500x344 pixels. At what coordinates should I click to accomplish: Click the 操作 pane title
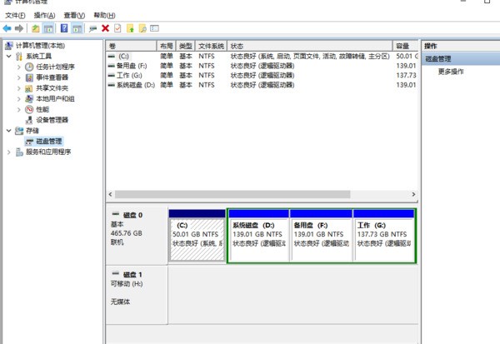pos(431,46)
